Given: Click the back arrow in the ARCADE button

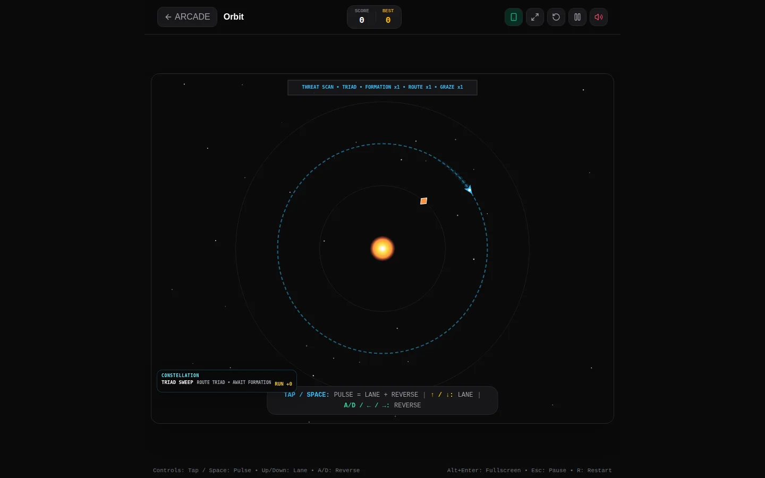Looking at the screenshot, I should pos(168,17).
